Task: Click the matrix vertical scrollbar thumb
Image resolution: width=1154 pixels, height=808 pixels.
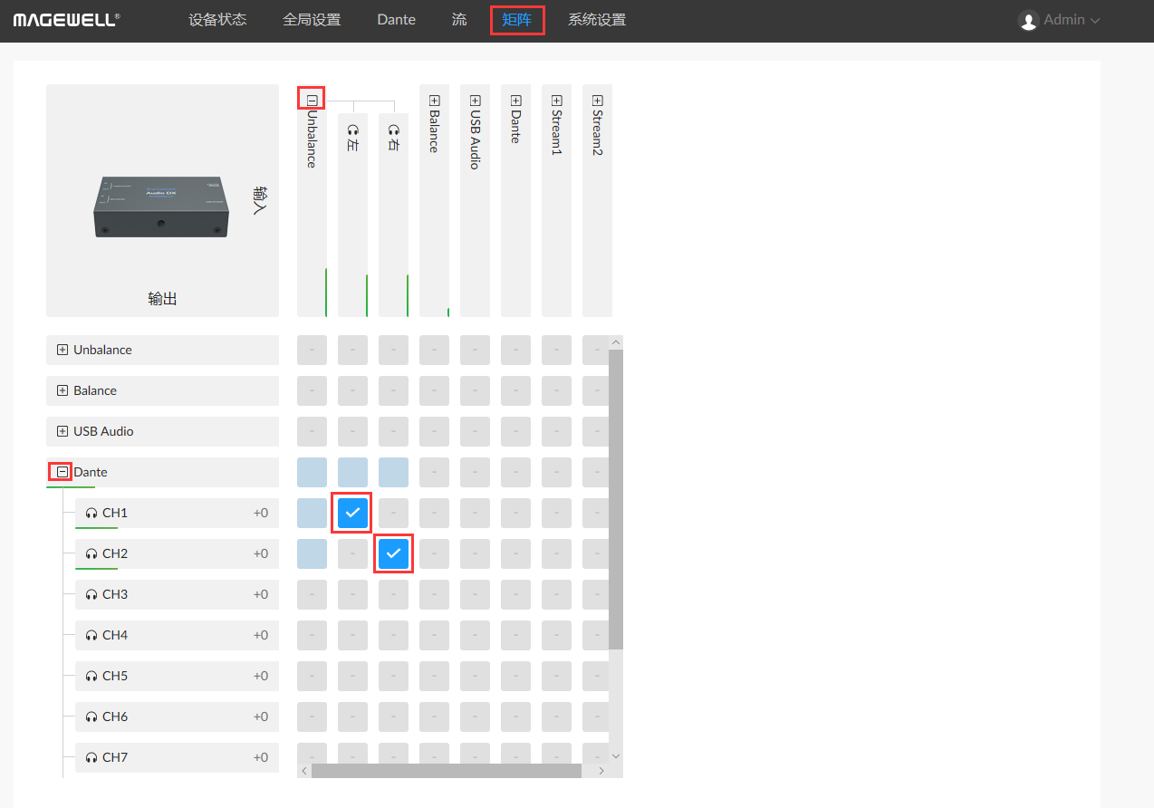Action: (616, 499)
